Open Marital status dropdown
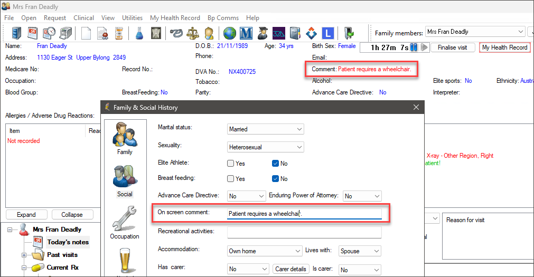This screenshot has height=277, width=534. [265, 129]
